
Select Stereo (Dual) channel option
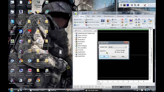[x=119, y=52]
